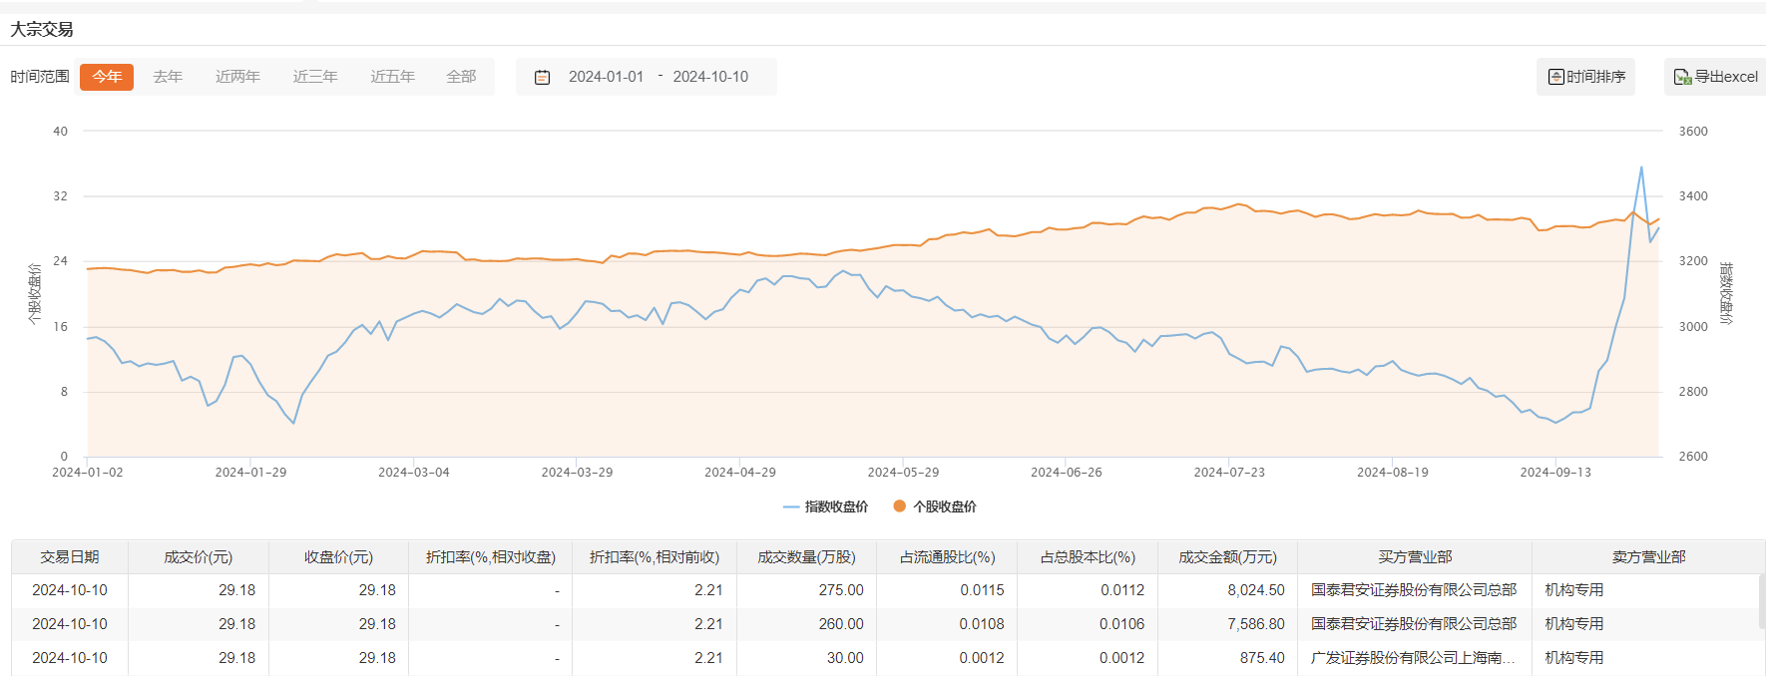Click the 折扣率(%,相对前收) column header
Screen dimensions: 1766x676
(x=654, y=557)
